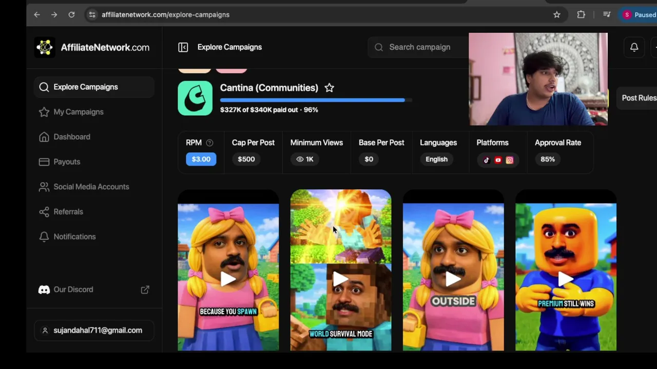Click the Explore Campaigns page heading

point(229,47)
